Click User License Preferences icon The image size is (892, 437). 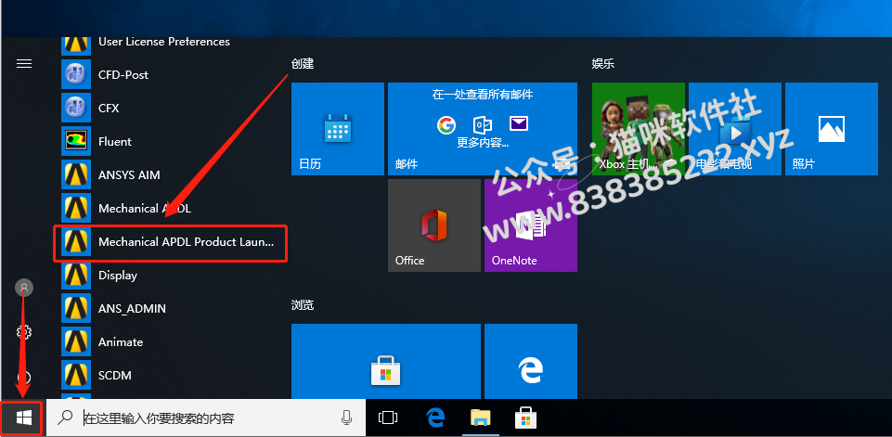pos(76,45)
